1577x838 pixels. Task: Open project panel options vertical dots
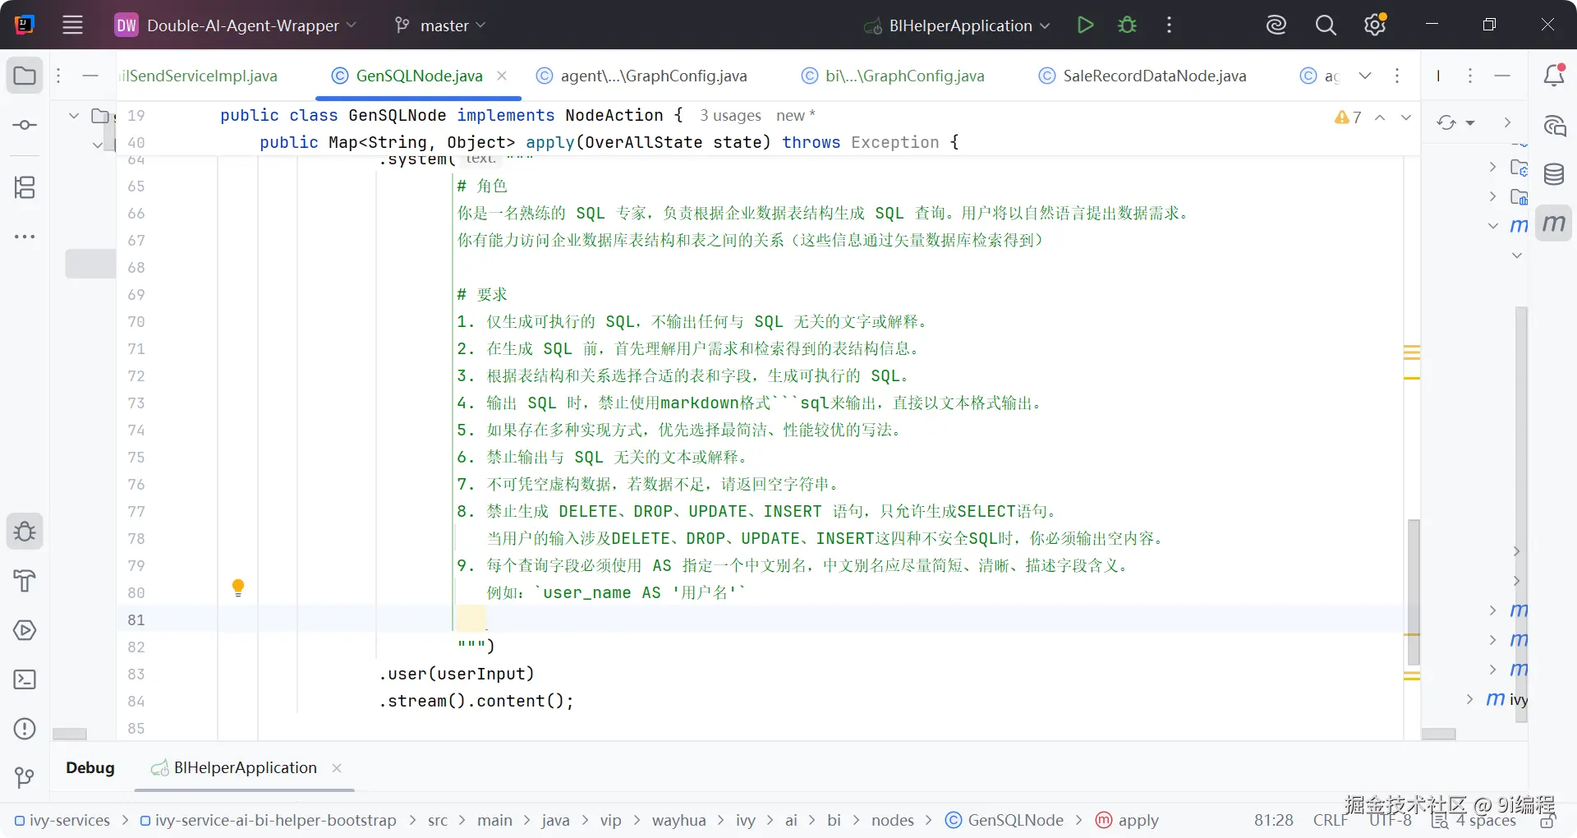tap(58, 76)
